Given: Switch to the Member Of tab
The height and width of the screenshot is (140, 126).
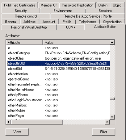Looking at the screenshot, I should click(48, 5).
